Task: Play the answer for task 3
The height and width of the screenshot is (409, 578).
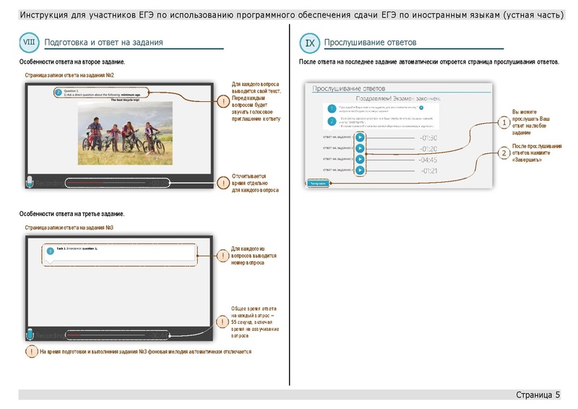Action: coord(360,159)
